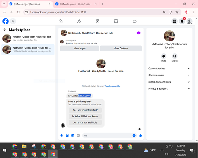The width and height of the screenshot is (198, 158).
Task: Open the Facebook search magnifier
Action: pyautogui.click(x=13, y=21)
